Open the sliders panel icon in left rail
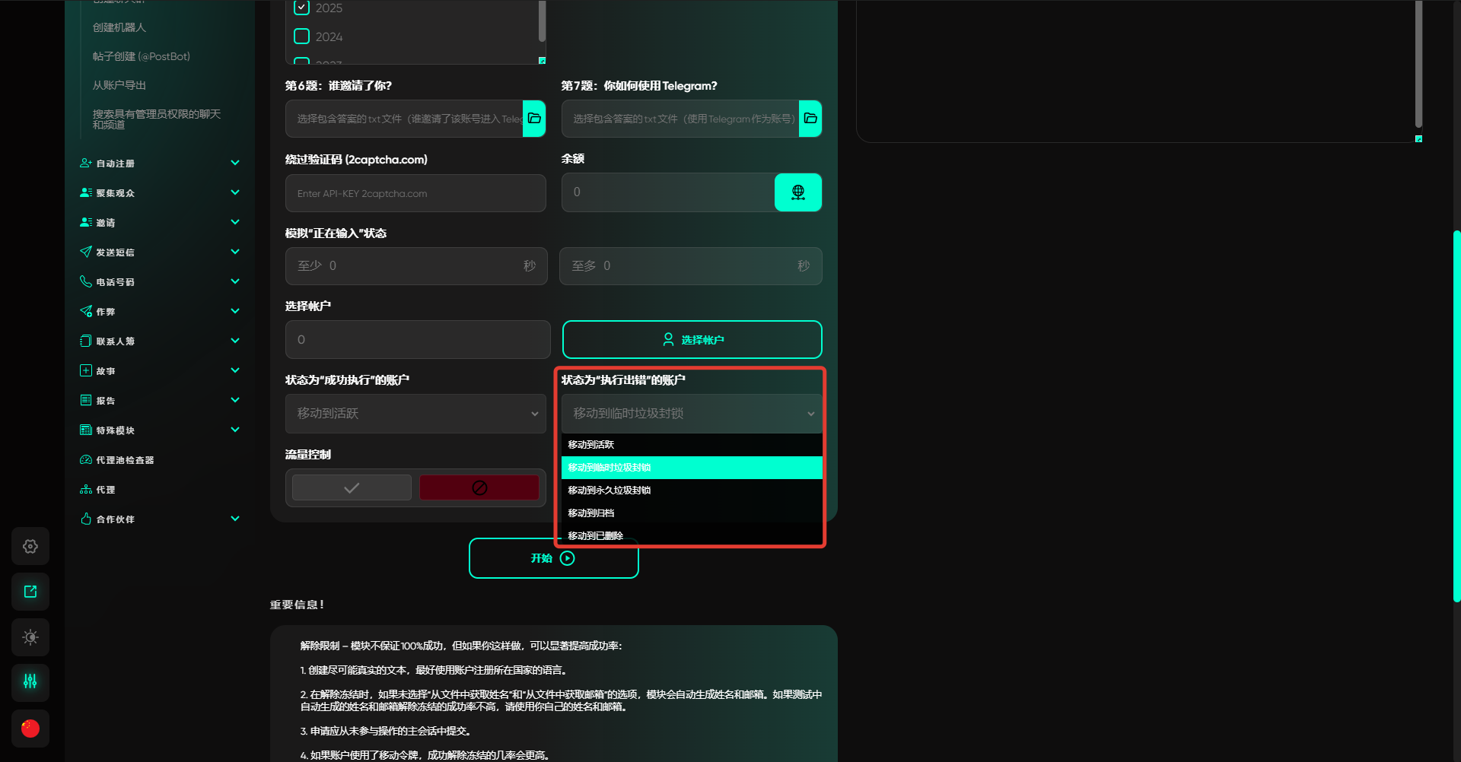Viewport: 1461px width, 762px height. (x=30, y=681)
